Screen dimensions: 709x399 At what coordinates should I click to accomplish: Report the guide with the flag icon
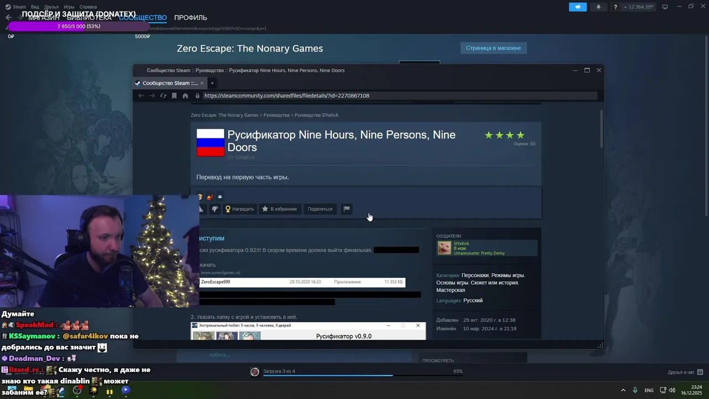[x=346, y=209]
